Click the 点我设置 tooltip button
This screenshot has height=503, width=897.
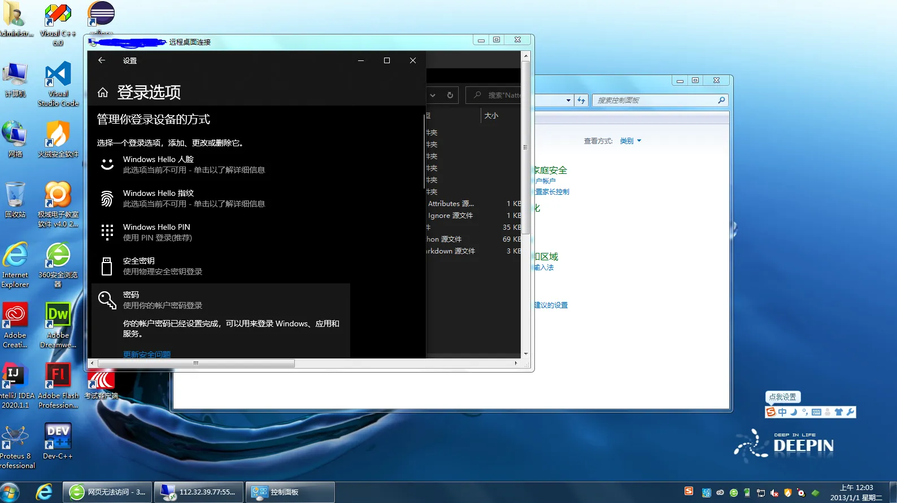pos(783,397)
